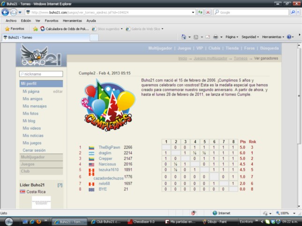Select the Buho21 - Torneo browser tab
Screen dimensions: 302x226
[x=46, y=37]
